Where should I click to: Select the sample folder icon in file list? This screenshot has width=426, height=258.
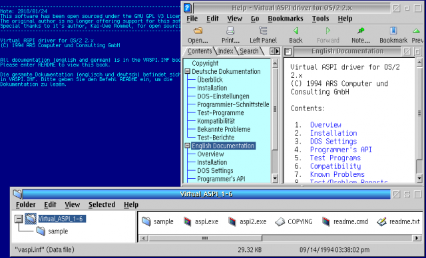point(146,221)
